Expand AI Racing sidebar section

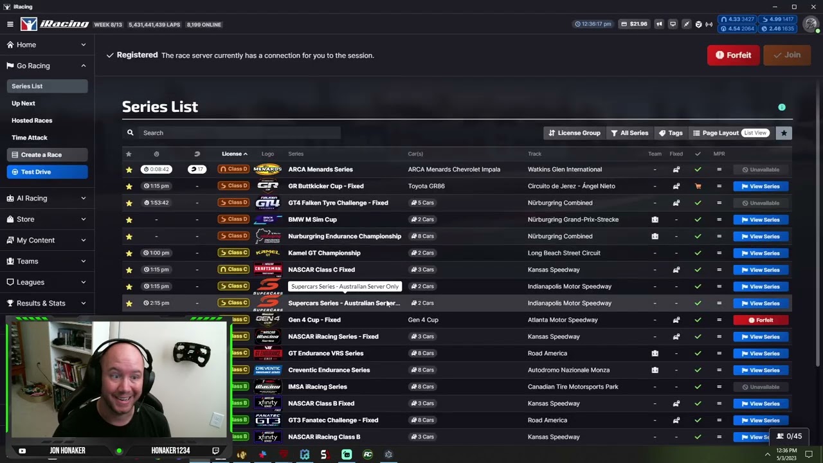pos(47,198)
